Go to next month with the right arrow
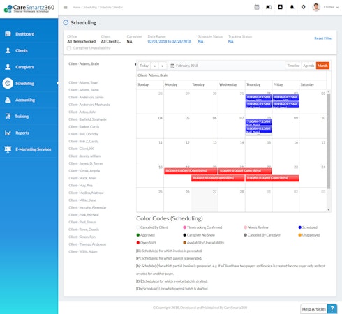 tap(163, 66)
